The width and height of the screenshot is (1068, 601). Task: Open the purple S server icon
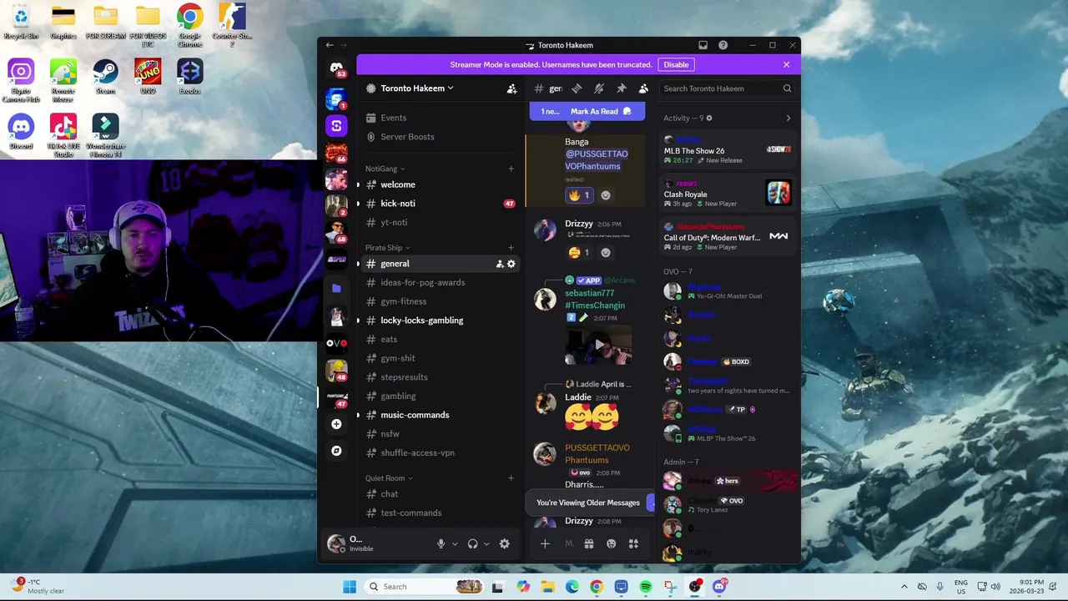(336, 126)
